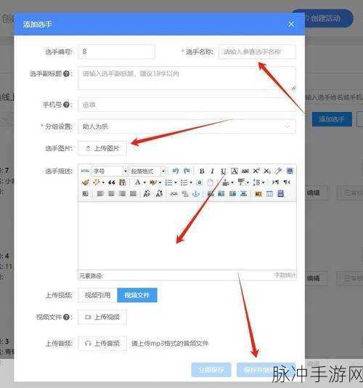Focus the 选手副标题 text area

pyautogui.click(x=187, y=78)
